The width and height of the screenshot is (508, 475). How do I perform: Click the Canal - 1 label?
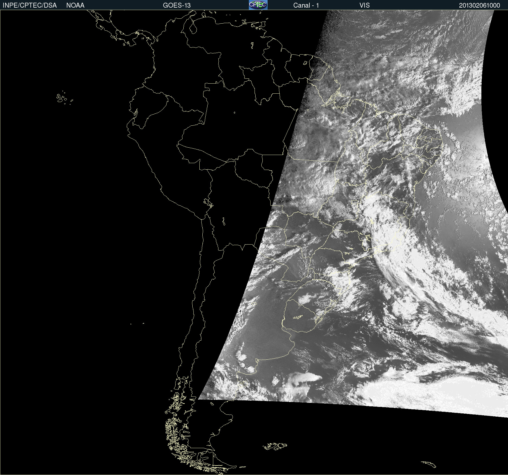coord(306,5)
